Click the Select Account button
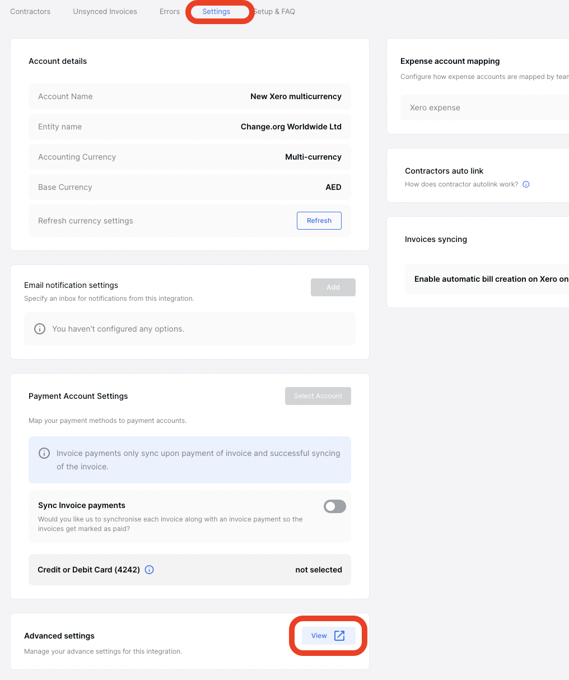Image resolution: width=569 pixels, height=680 pixels. (318, 396)
